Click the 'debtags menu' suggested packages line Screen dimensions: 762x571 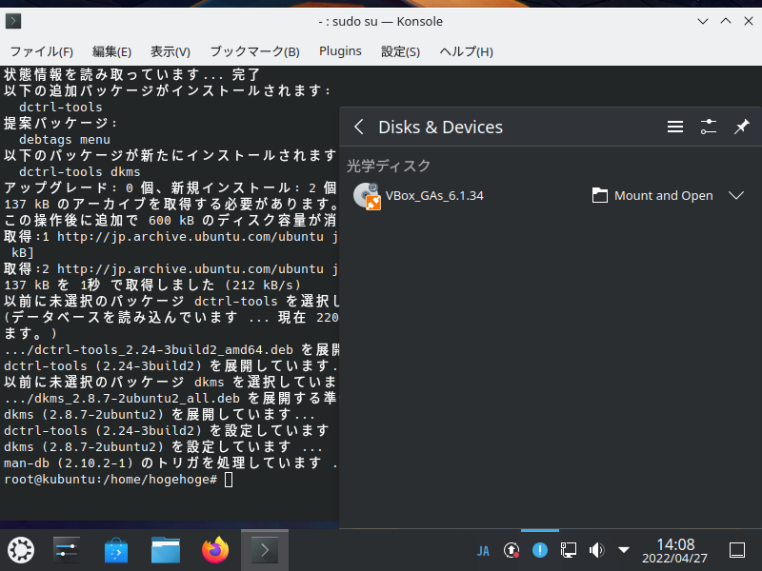click(65, 139)
